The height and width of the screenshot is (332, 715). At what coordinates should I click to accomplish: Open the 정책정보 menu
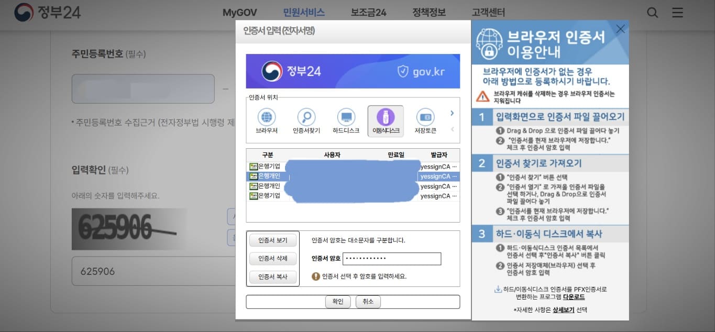pyautogui.click(x=428, y=12)
